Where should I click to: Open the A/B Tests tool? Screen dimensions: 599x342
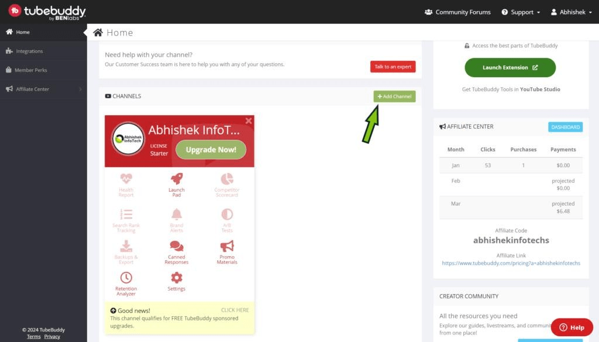227,220
